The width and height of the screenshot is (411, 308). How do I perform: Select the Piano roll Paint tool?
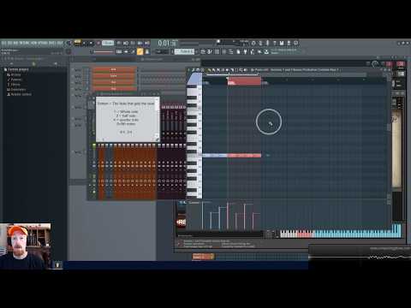tap(214, 70)
